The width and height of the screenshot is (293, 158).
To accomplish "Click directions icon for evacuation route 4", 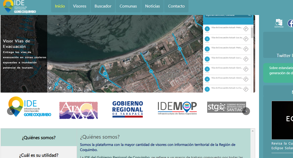I will coord(246,59).
